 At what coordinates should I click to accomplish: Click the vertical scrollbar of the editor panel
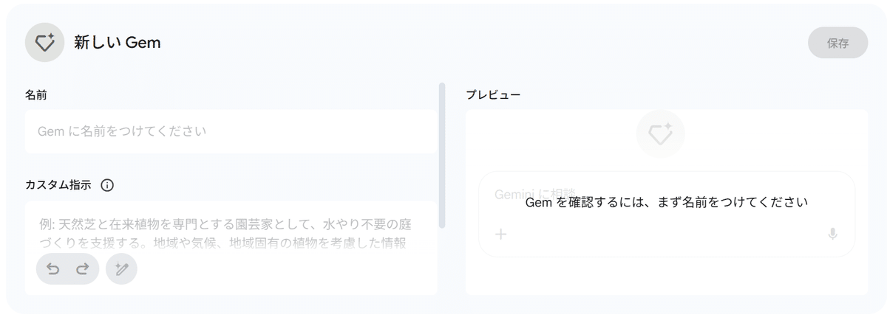[x=442, y=155]
